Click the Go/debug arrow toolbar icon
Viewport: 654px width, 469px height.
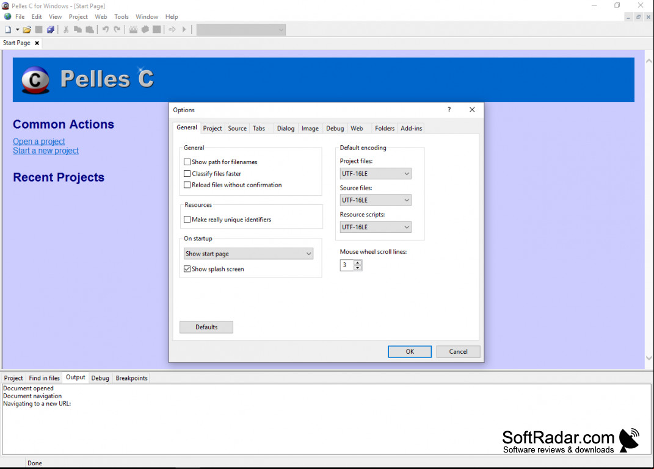[172, 29]
